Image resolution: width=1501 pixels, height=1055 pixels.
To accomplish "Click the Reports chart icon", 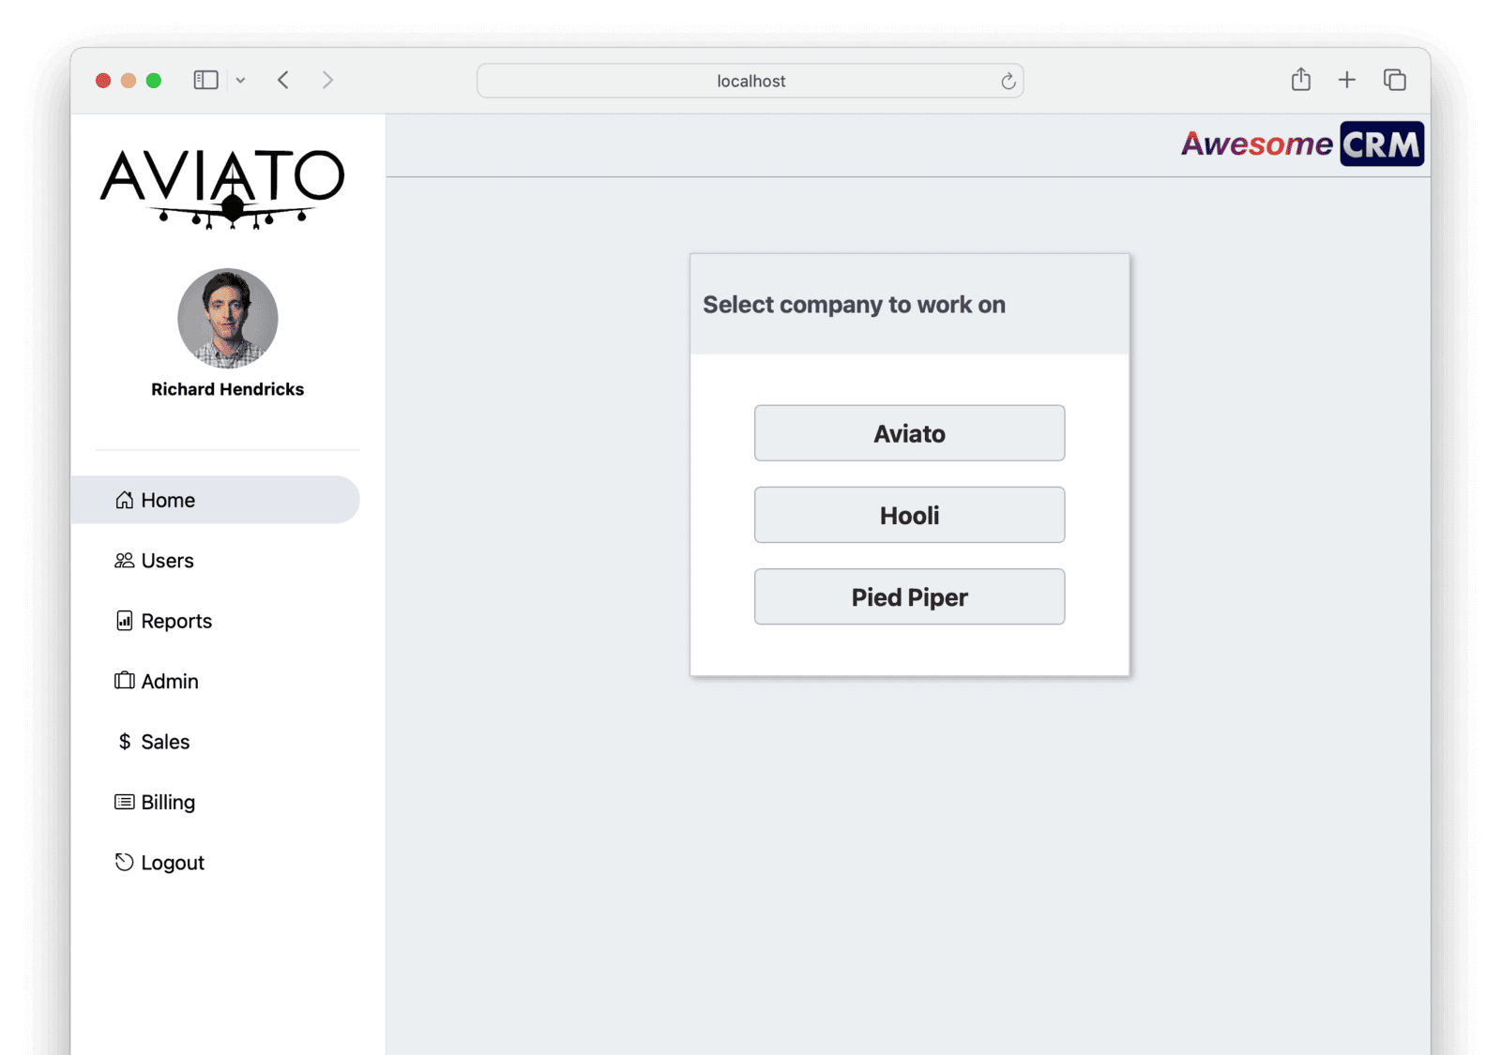I will pos(124,621).
